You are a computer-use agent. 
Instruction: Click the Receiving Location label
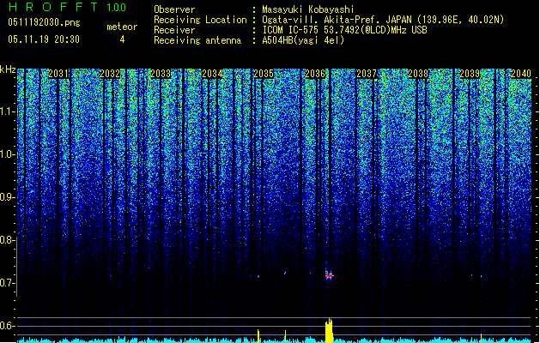[200, 20]
